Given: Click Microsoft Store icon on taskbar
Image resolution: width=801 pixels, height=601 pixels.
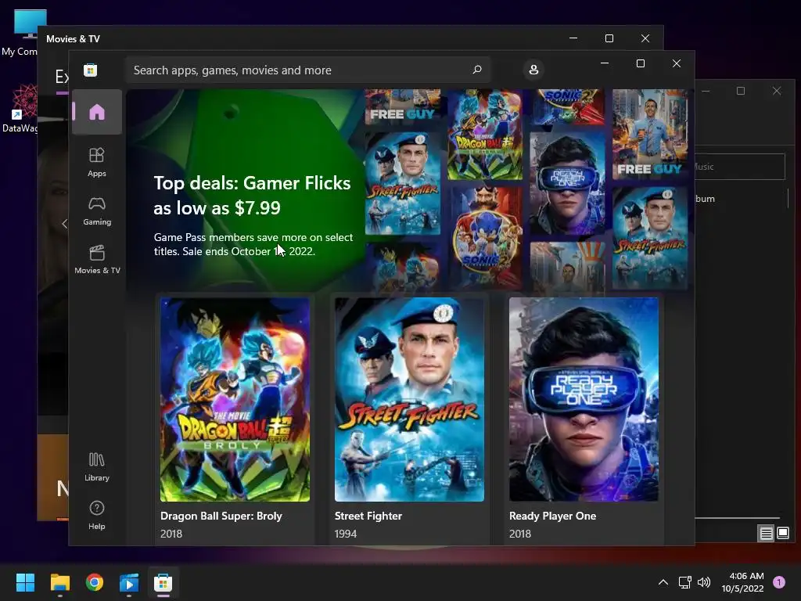Looking at the screenshot, I should click(x=163, y=582).
